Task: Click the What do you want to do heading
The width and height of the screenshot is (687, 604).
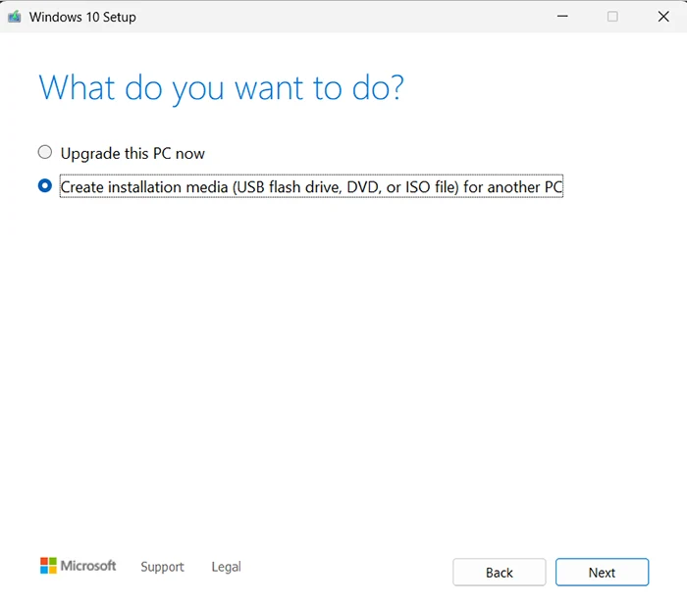Action: coord(221,88)
